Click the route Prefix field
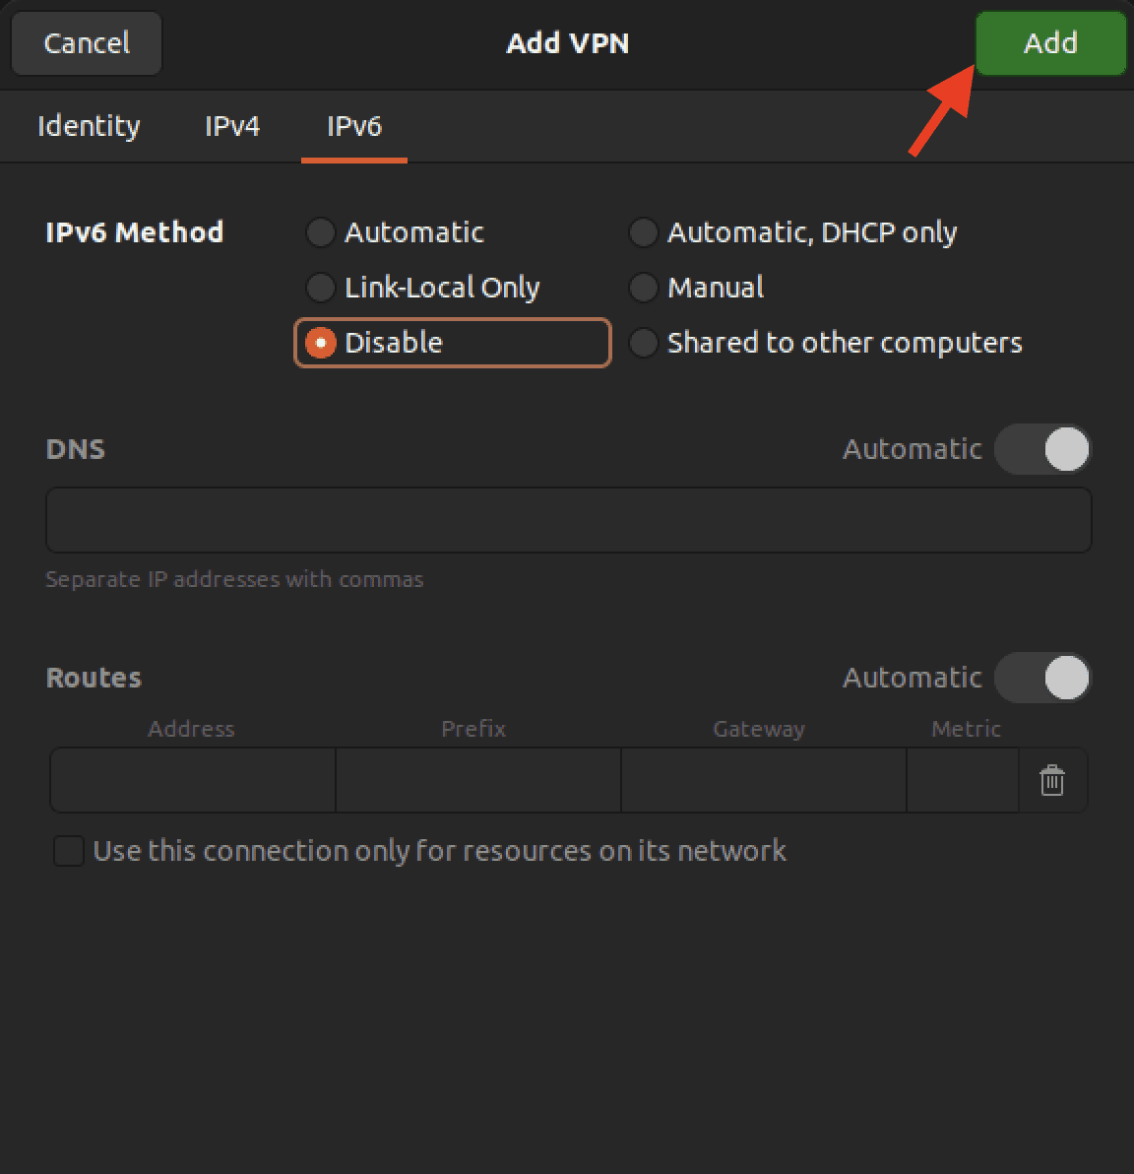This screenshot has height=1174, width=1134. pos(477,780)
